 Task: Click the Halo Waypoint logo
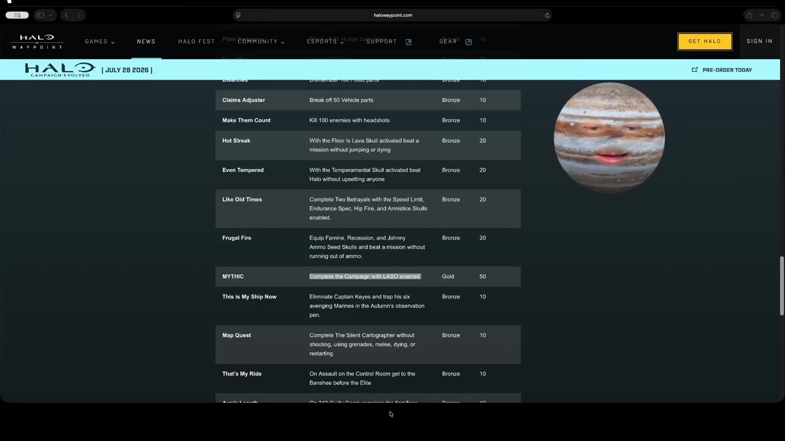(37, 41)
